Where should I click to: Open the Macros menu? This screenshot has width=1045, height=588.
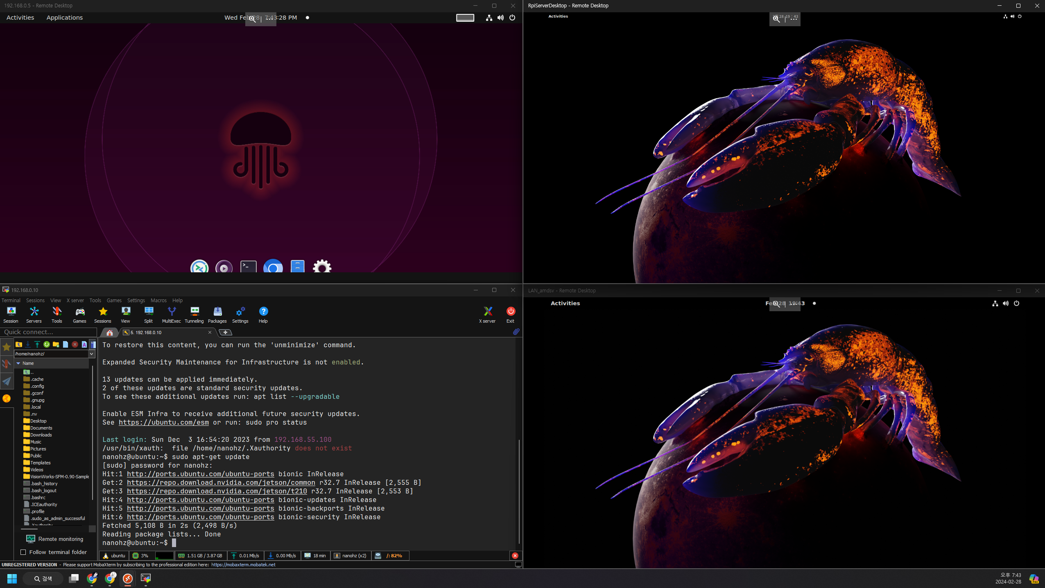158,300
